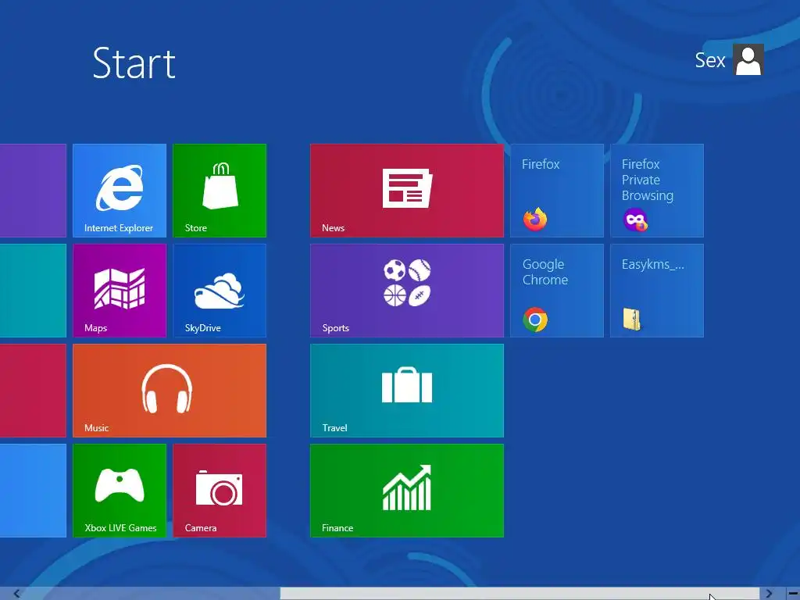Open Firefox Private Browsing tile
Screen dimensions: 800x600
(656, 191)
